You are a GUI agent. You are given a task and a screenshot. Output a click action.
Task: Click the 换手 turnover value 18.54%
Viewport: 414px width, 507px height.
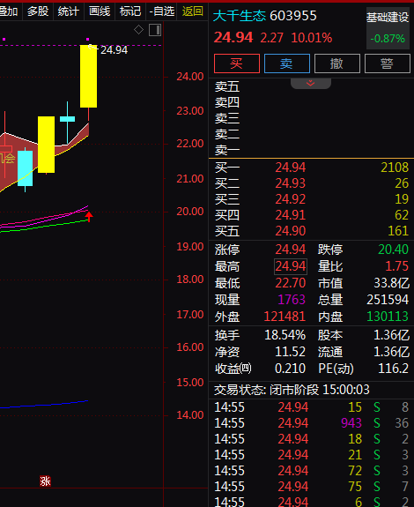(x=285, y=335)
